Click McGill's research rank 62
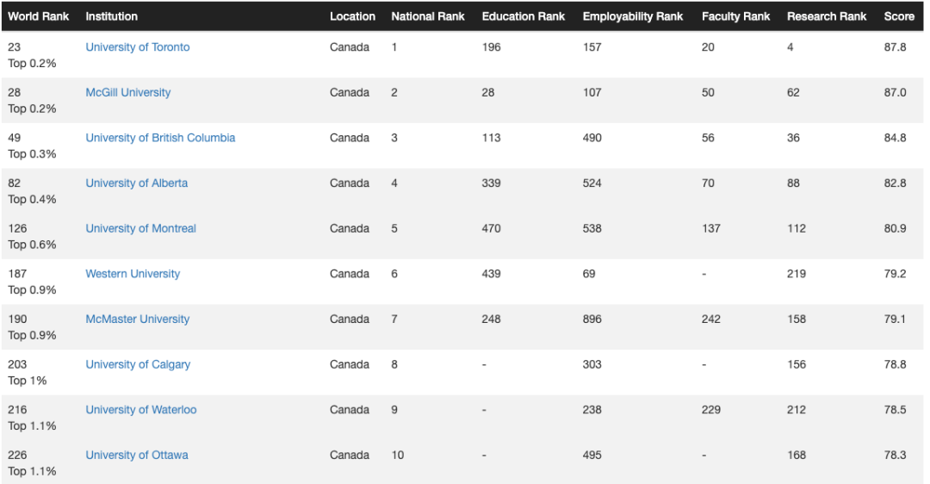The image size is (930, 484). click(x=794, y=92)
